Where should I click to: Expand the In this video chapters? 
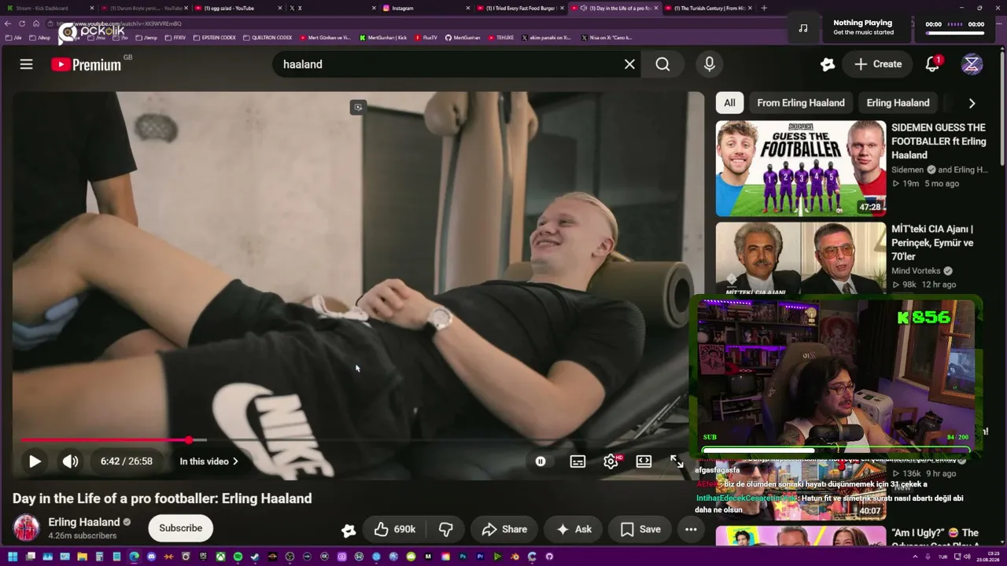point(209,461)
